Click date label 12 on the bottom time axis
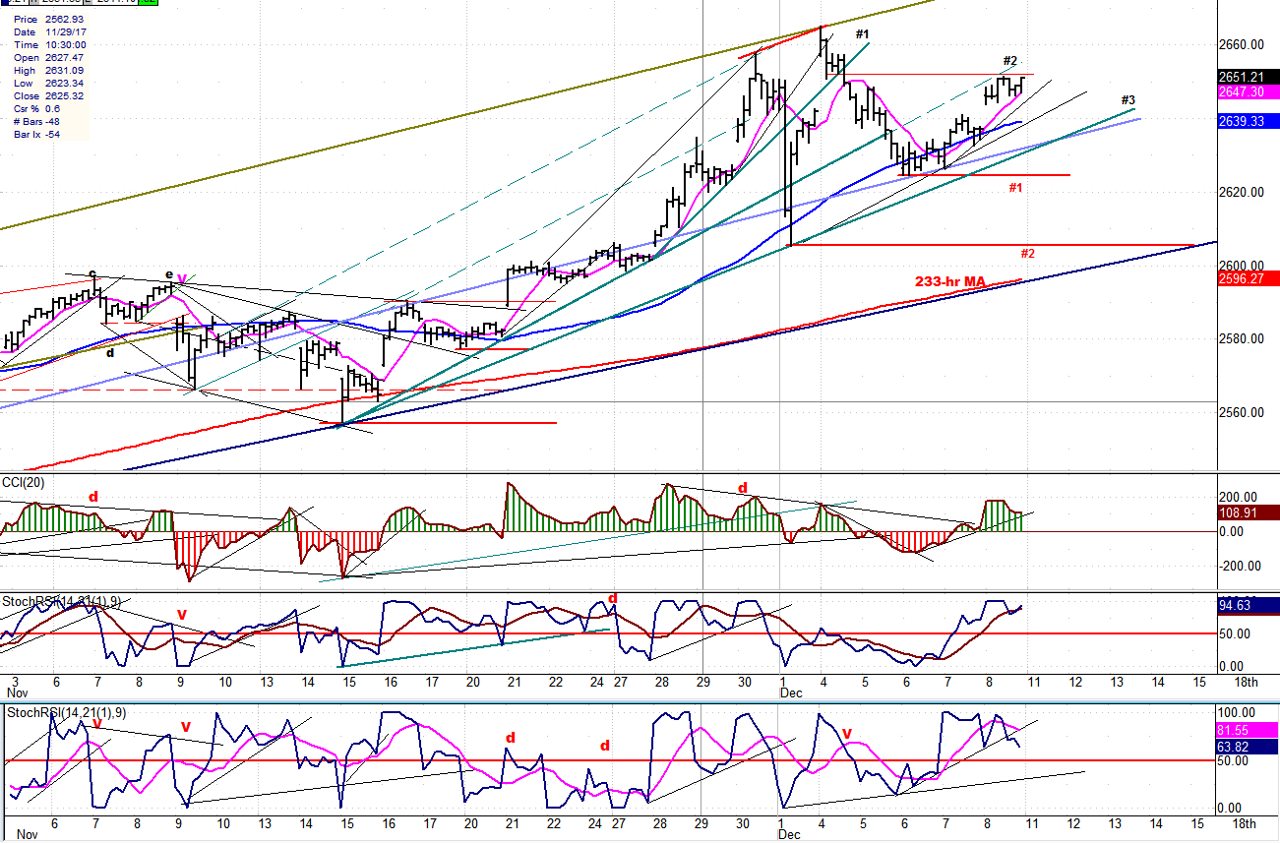 tap(1074, 822)
